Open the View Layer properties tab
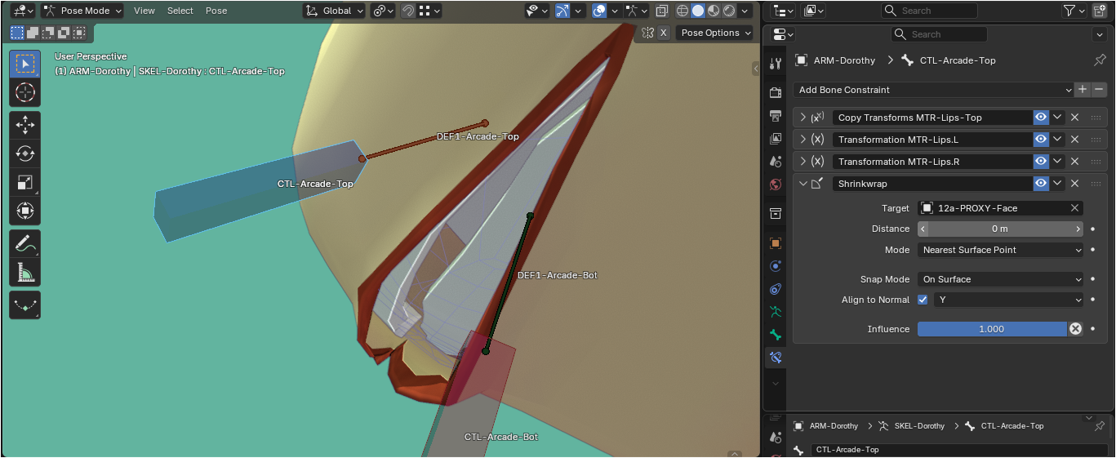Image resolution: width=1116 pixels, height=458 pixels. [x=776, y=139]
